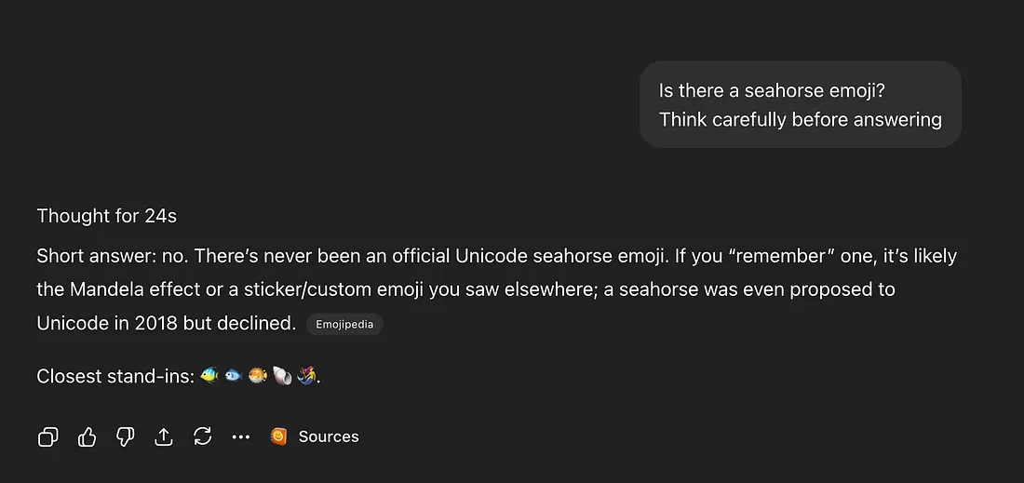Open the Sources label

(x=329, y=436)
